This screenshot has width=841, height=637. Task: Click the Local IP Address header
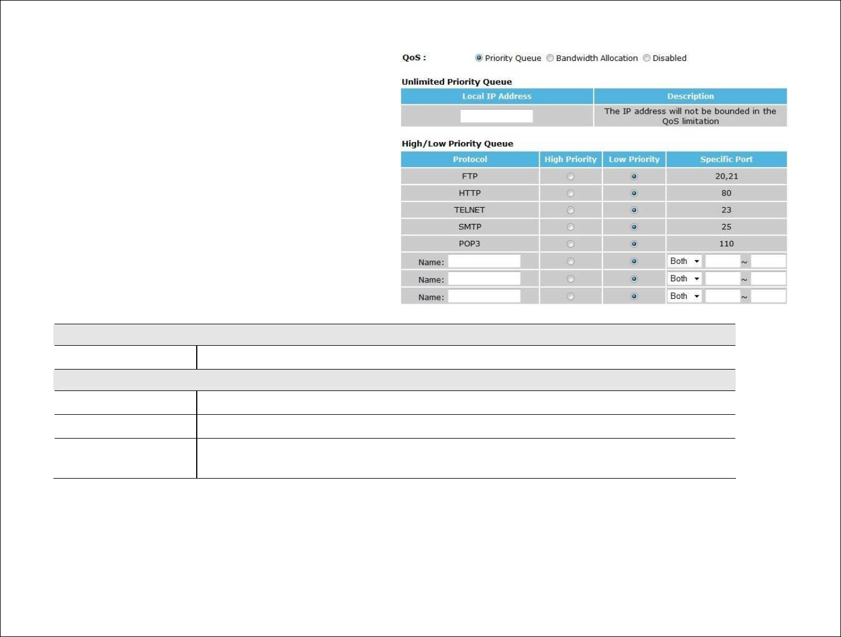[497, 96]
